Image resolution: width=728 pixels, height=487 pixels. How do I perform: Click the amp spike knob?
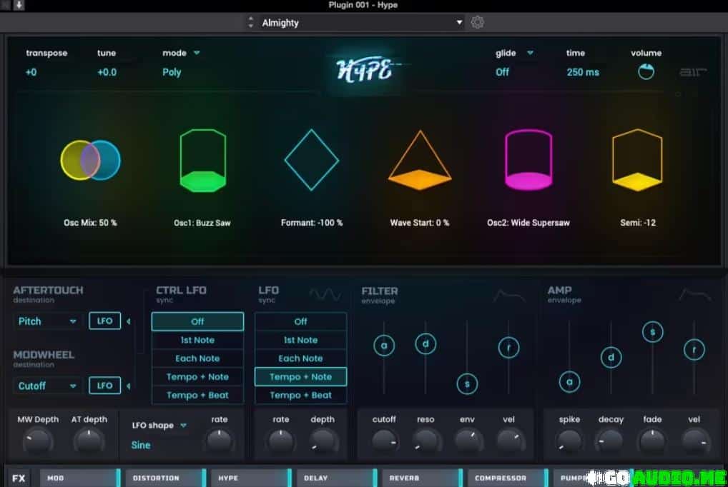pos(569,441)
